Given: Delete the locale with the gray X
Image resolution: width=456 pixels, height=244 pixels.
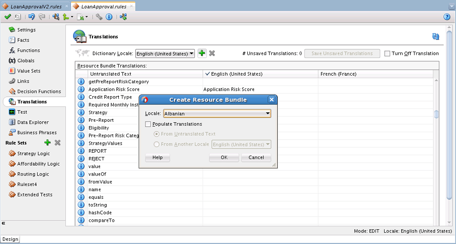Looking at the screenshot, I should pyautogui.click(x=212, y=53).
